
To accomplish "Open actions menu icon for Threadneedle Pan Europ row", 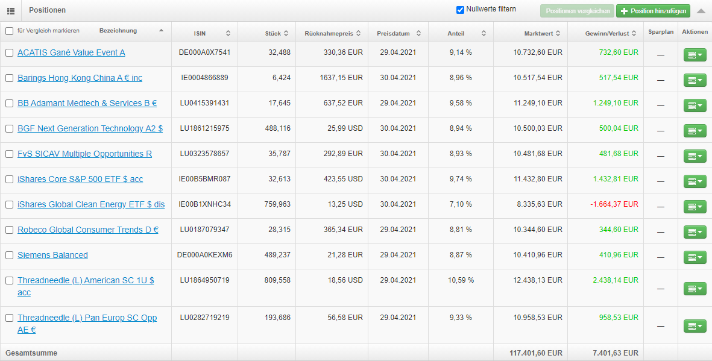I will tap(695, 326).
